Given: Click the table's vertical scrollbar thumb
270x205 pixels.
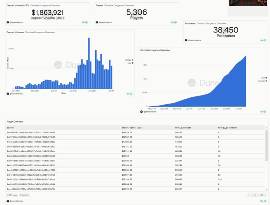Looking at the screenshot, I should click(x=266, y=145).
